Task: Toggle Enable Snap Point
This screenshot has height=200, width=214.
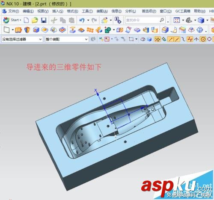Action: coord(158,39)
